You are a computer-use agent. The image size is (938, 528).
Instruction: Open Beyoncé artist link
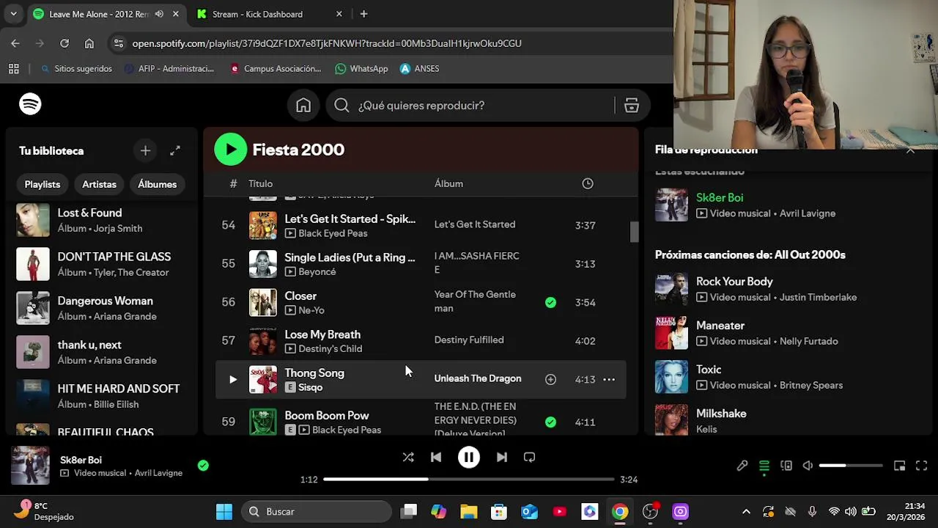[317, 271]
